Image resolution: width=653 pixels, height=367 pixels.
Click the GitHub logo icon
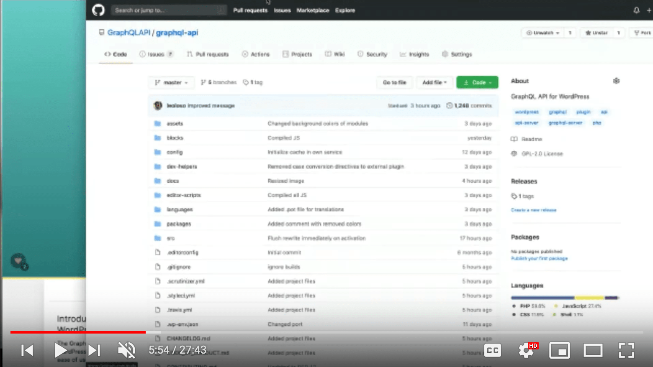pos(98,10)
